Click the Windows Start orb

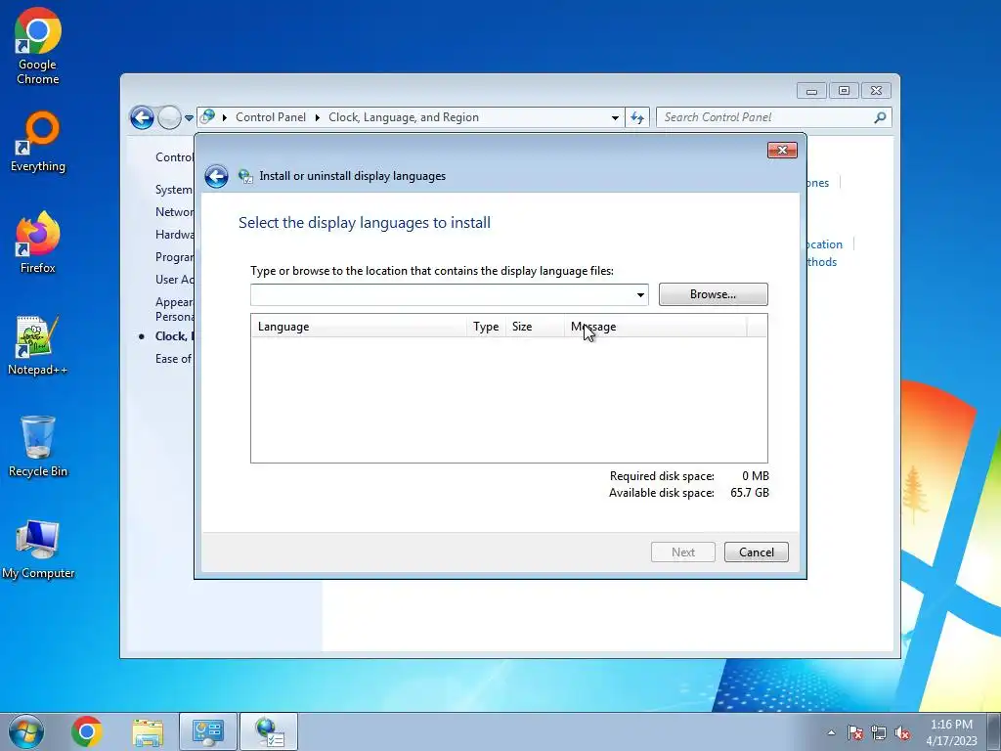26,731
